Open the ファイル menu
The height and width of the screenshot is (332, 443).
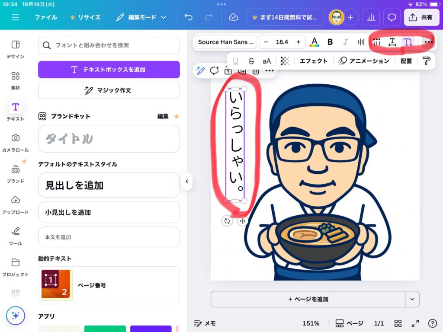pos(45,17)
